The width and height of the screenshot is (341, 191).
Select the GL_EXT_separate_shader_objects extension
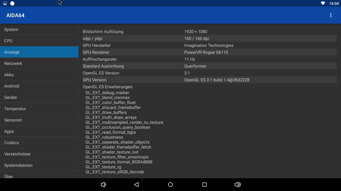click(x=117, y=142)
